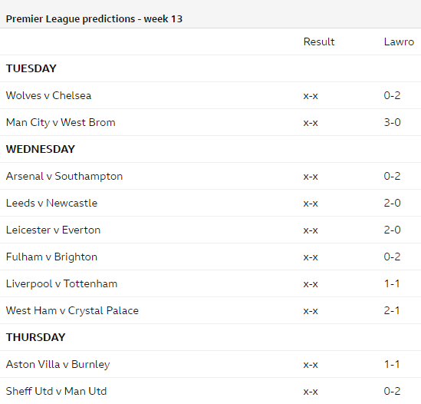
Task: Click the x-x result for Wolves v Chelsea
Action: [x=311, y=96]
